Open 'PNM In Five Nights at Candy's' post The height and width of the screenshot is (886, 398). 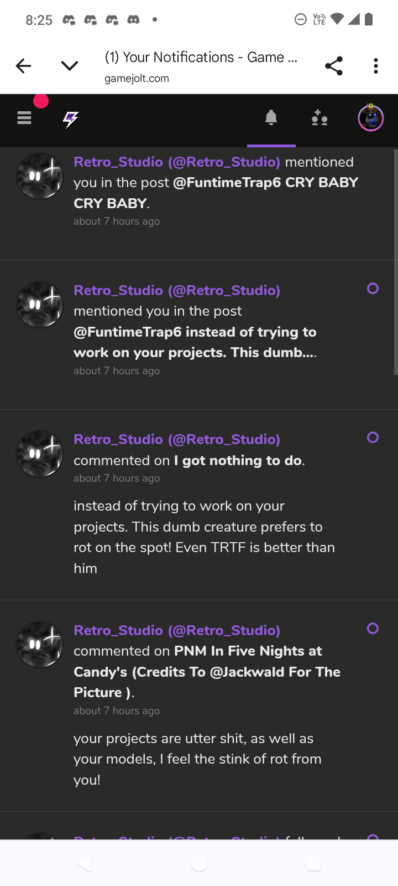(207, 672)
